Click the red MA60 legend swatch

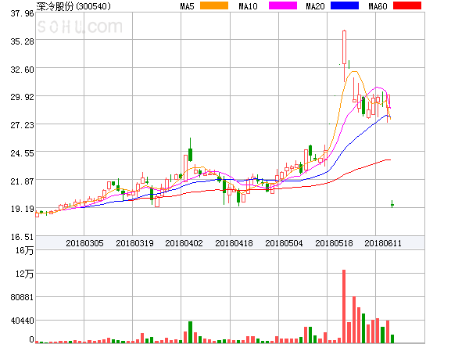(x=407, y=5)
